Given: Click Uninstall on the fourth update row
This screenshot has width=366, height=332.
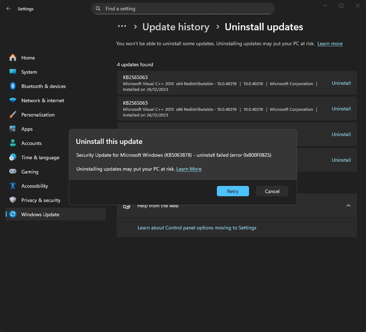Looking at the screenshot, I should (341, 160).
